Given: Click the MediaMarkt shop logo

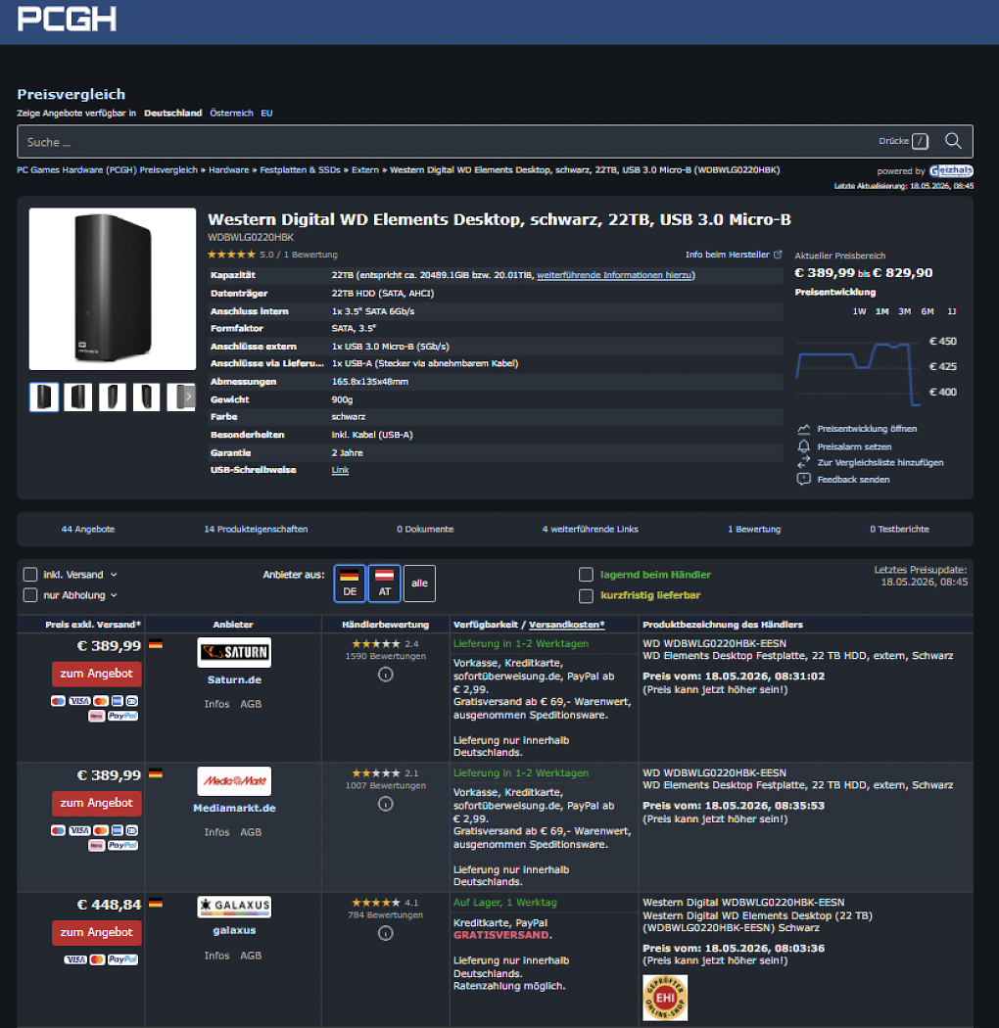Looking at the screenshot, I should [x=234, y=781].
